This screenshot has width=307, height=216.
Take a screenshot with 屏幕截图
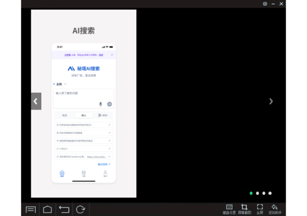(244, 209)
